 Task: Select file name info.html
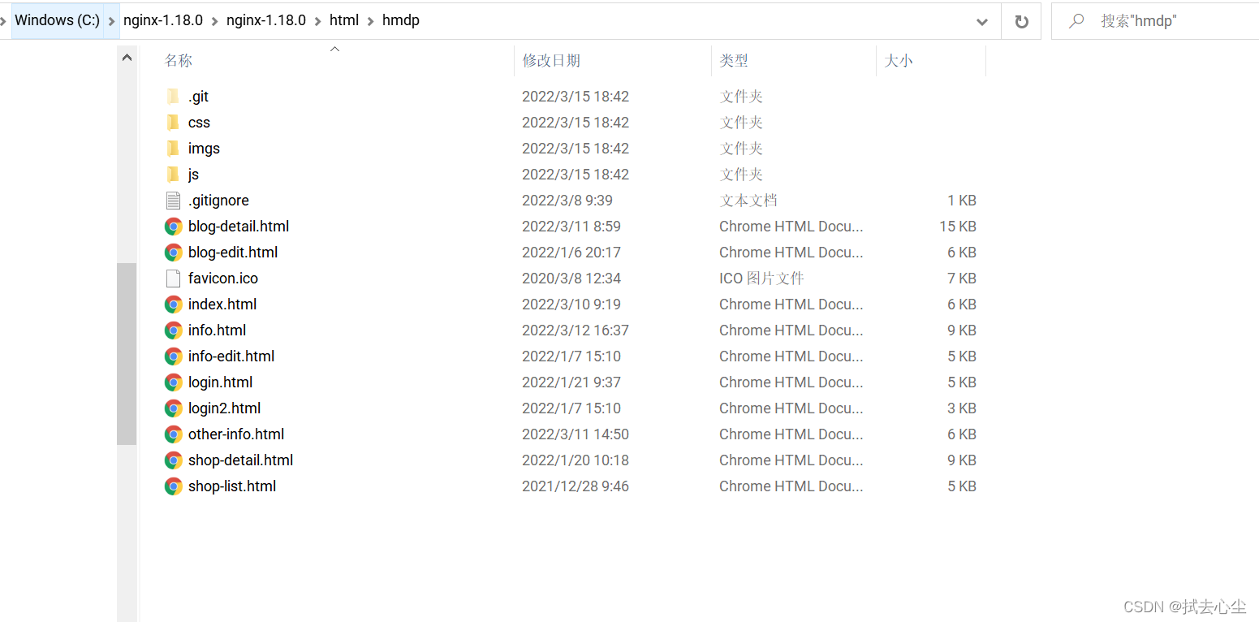[218, 330]
